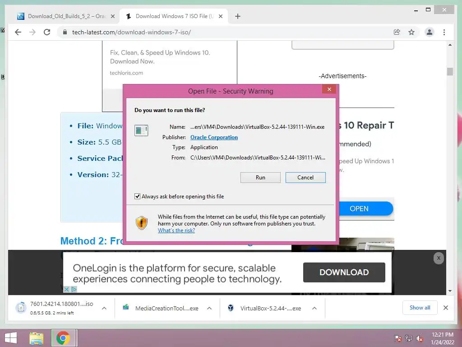The height and width of the screenshot is (347, 462).
Task: Open File Explorer from the taskbar
Action: 36,338
